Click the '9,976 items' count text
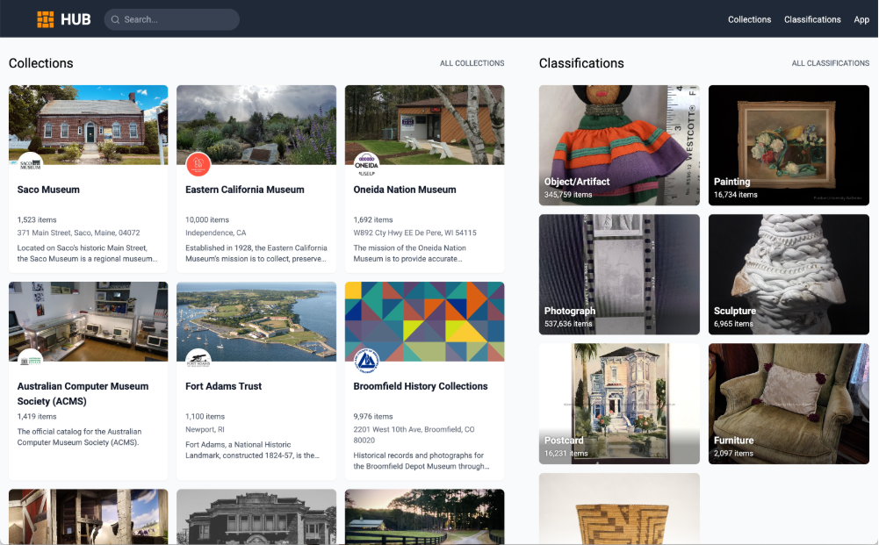Image resolution: width=879 pixels, height=545 pixels. point(373,416)
